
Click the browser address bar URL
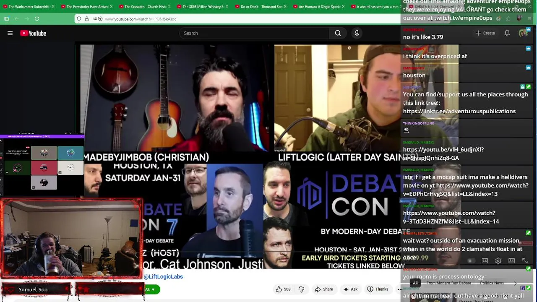click(141, 19)
